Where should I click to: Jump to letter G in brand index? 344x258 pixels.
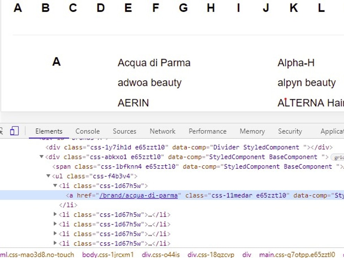click(183, 8)
